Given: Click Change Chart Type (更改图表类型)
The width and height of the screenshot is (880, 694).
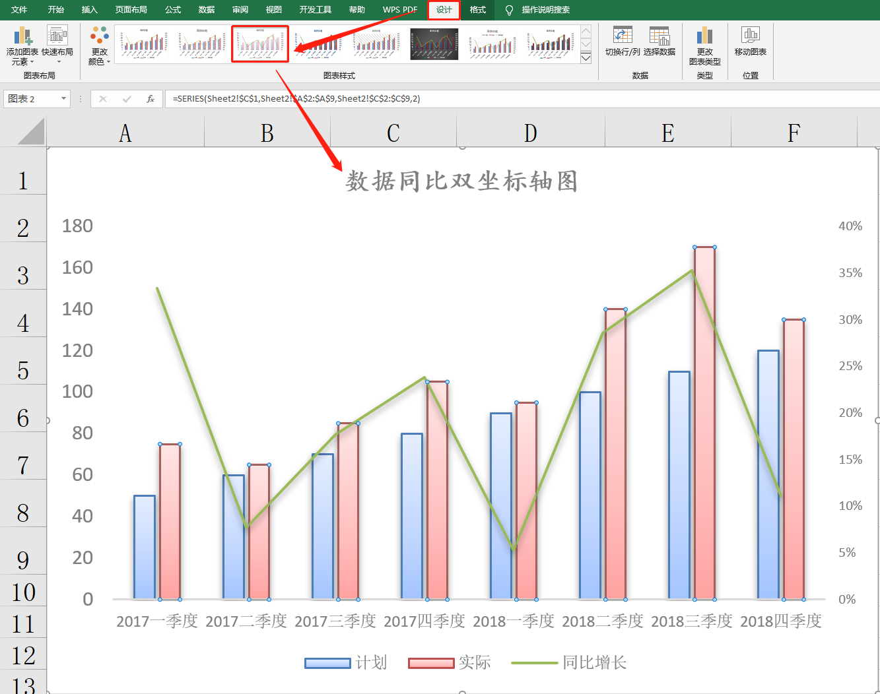Looking at the screenshot, I should [704, 46].
